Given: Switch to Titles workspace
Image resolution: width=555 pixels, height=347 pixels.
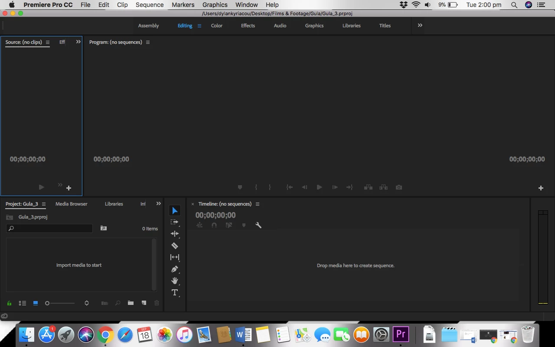Looking at the screenshot, I should click(x=385, y=26).
